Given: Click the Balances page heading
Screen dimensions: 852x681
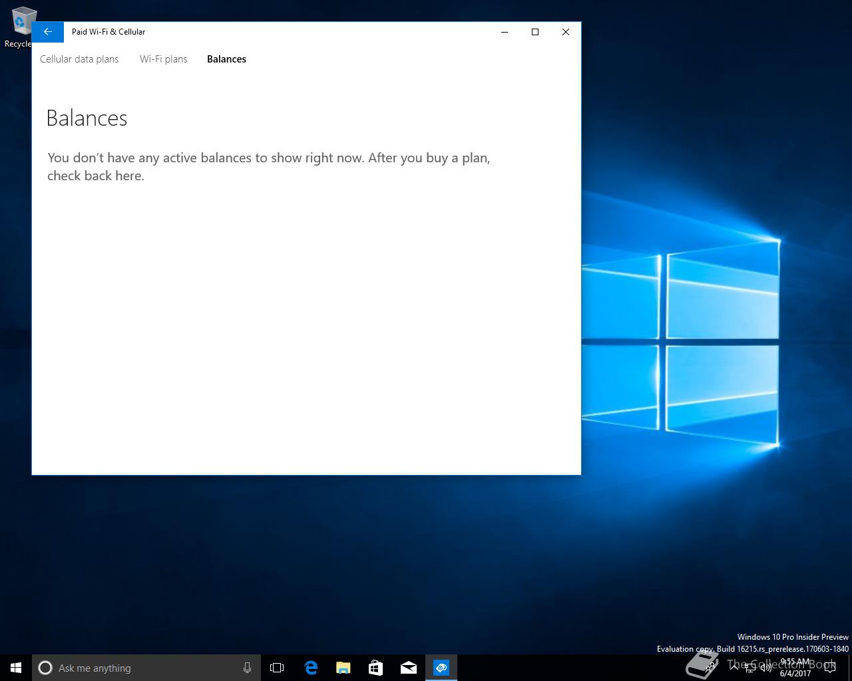Looking at the screenshot, I should tap(87, 118).
